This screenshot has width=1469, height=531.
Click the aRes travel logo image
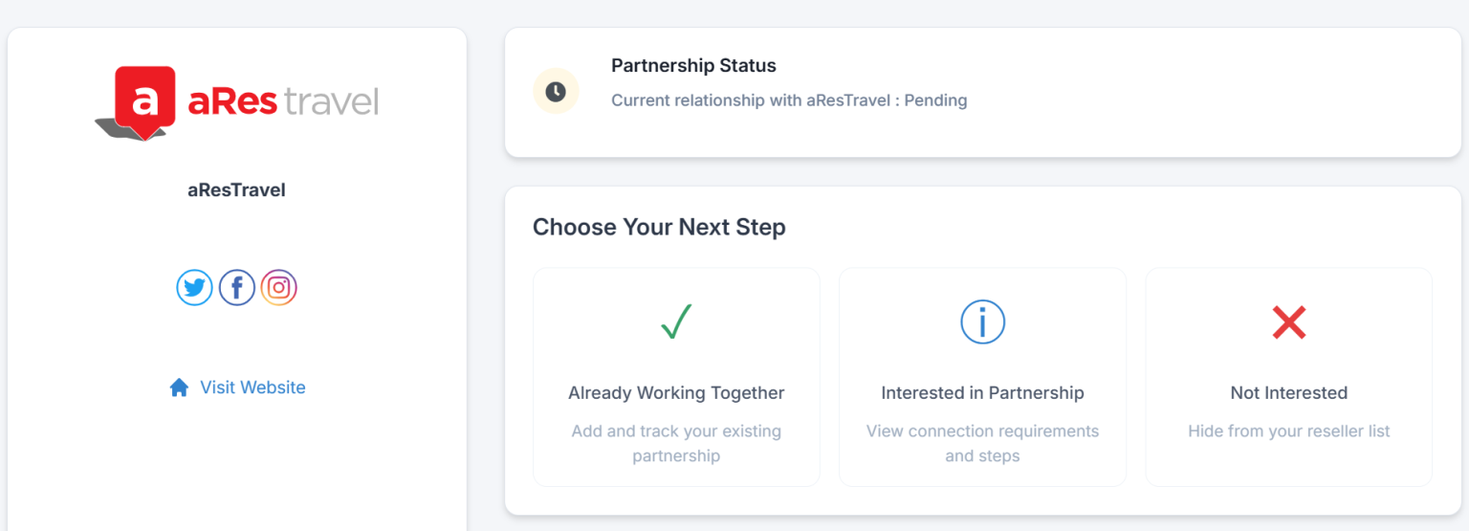[236, 103]
